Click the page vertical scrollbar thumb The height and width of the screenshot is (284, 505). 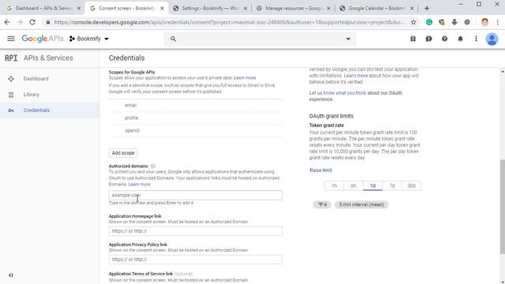click(502, 207)
